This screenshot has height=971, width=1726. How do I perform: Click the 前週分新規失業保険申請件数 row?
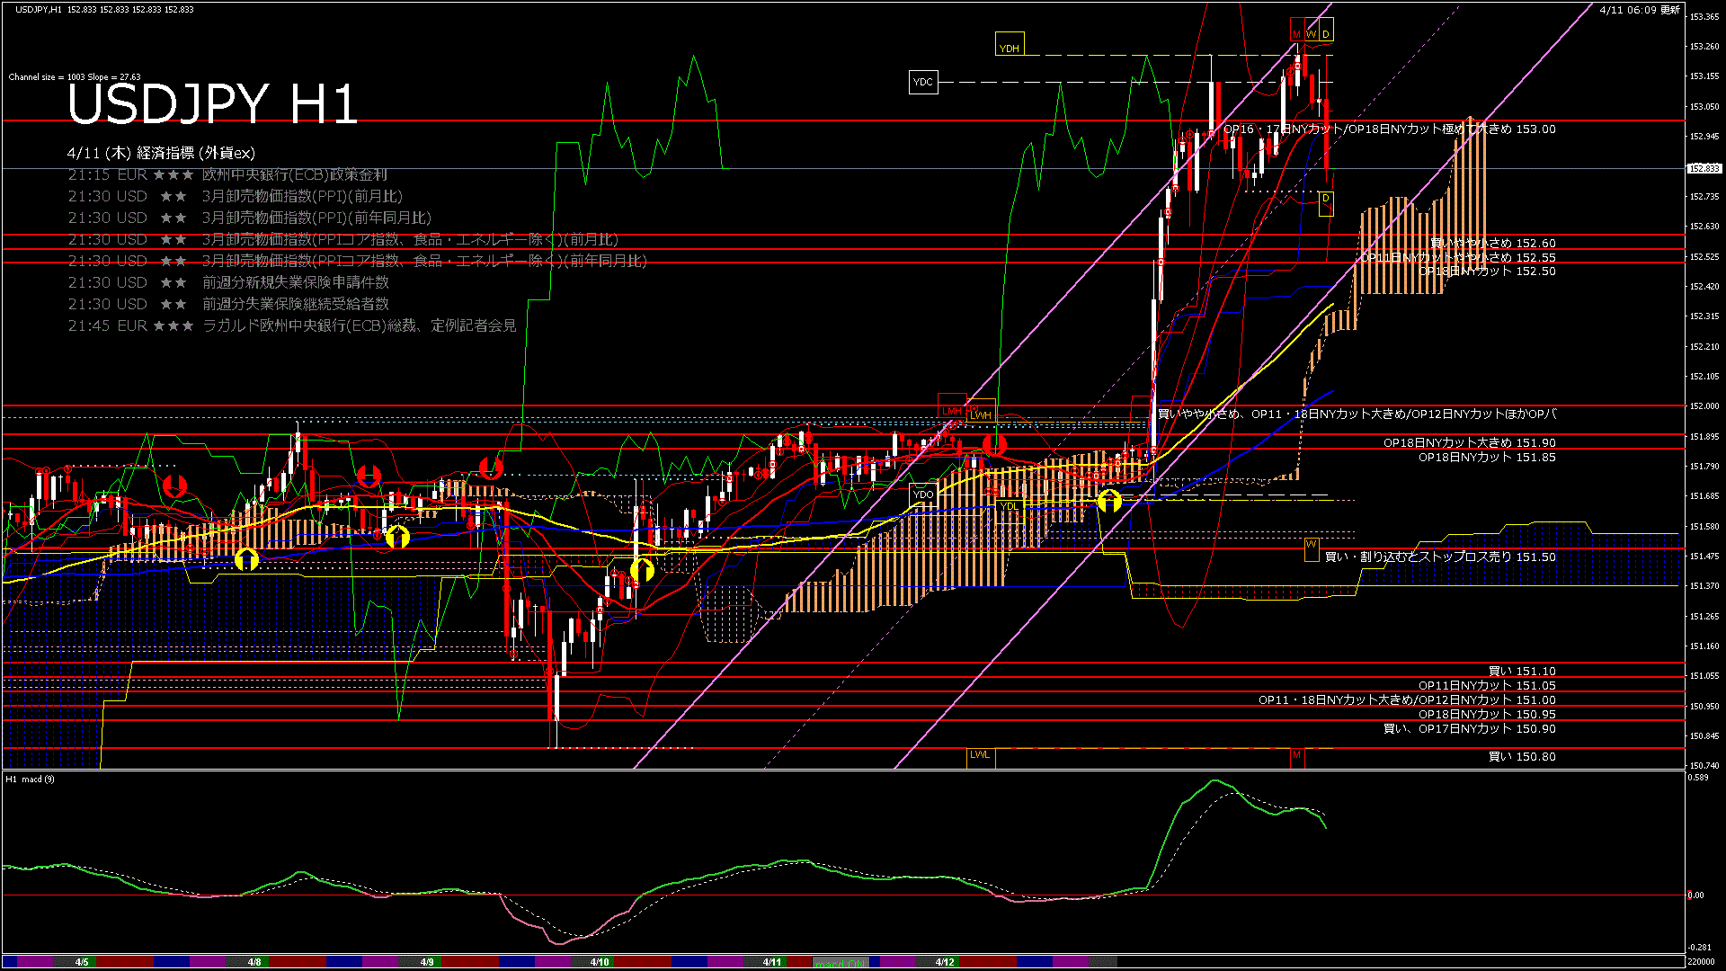[228, 282]
